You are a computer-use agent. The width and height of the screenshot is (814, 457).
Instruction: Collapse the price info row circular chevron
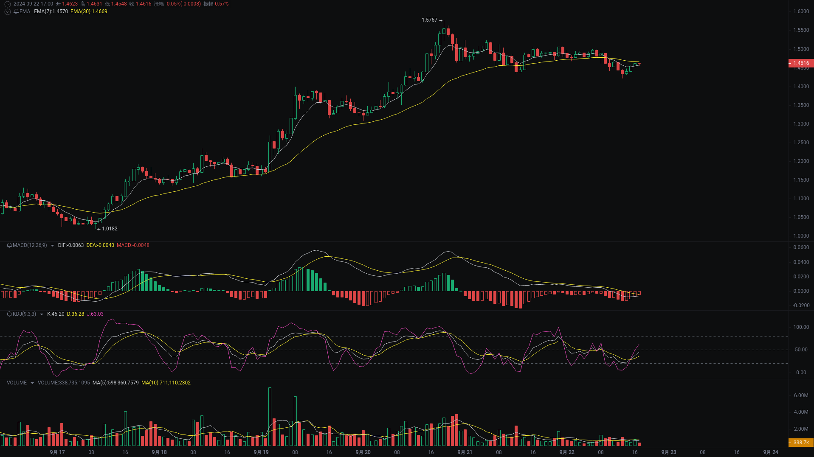7,3
